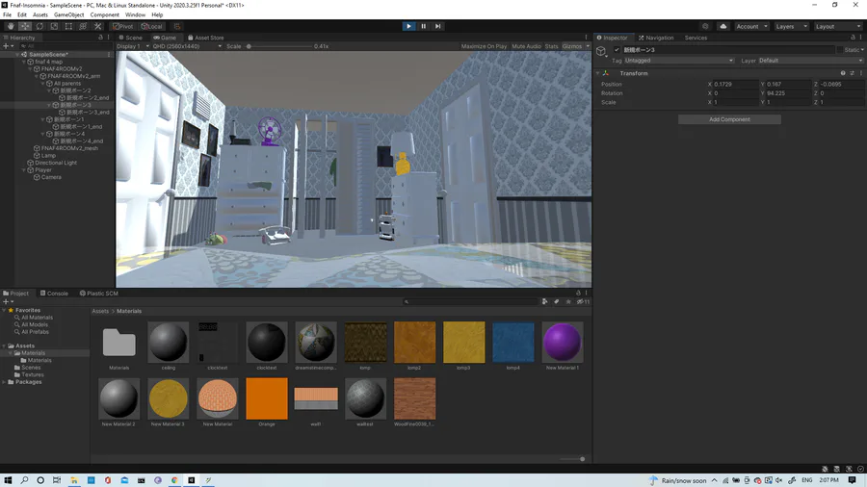Viewport: 867px width, 487px height.
Task: Select the Scale tool
Action: click(54, 26)
